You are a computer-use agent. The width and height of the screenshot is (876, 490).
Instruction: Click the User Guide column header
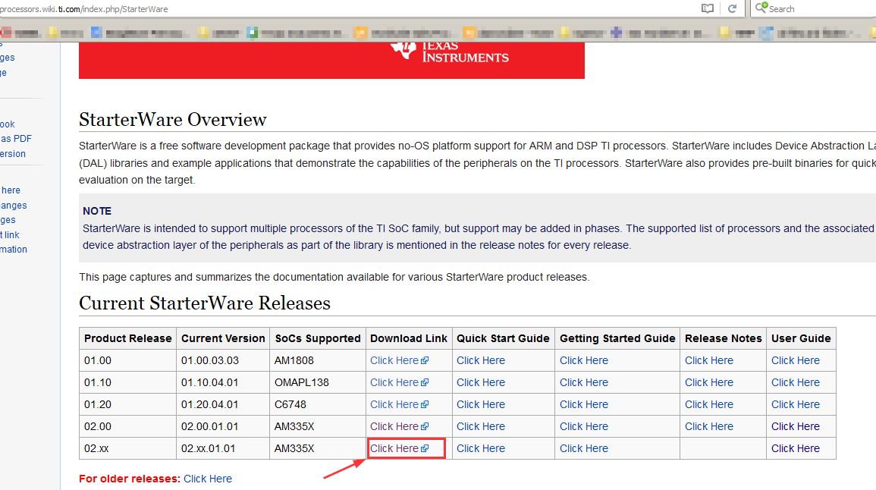pyautogui.click(x=801, y=338)
